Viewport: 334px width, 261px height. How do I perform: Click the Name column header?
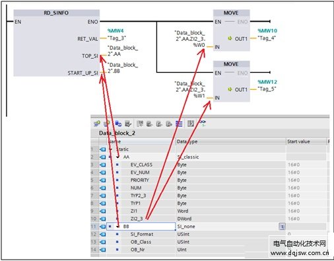141,141
